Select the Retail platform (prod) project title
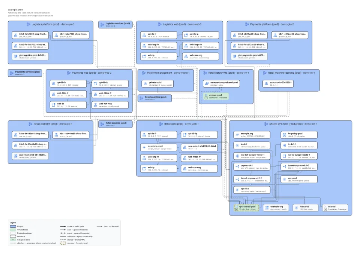360x254 pixels. pyautogui.click(x=53, y=124)
